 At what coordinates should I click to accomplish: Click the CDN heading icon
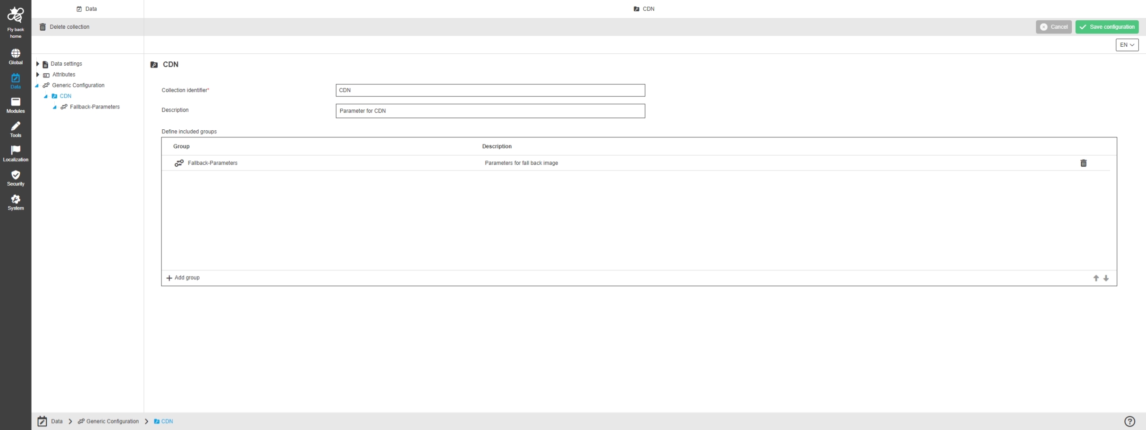pyautogui.click(x=154, y=65)
